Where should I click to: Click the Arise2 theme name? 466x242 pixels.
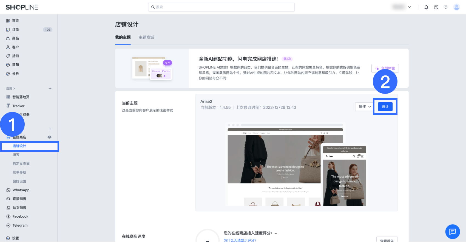206,102
